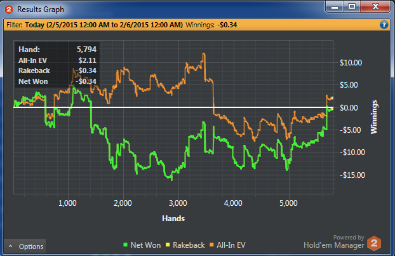Screen dimensions: 395x256
Task: Click the Winnings -$0.34 value in filter bar
Action: 227,25
